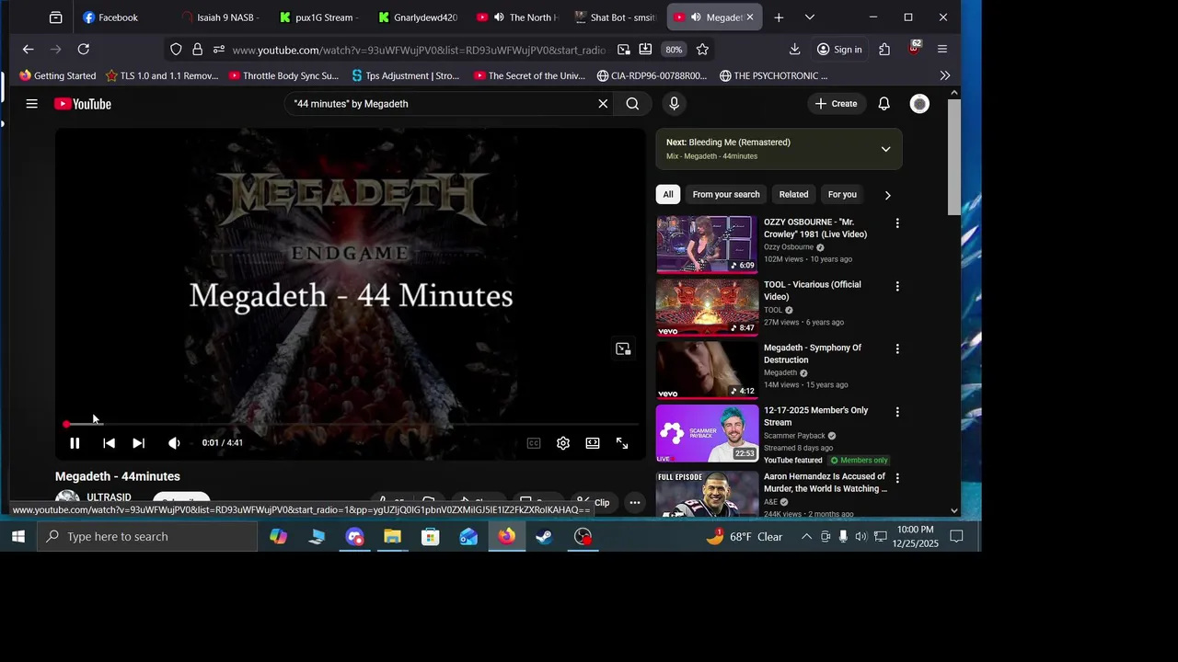Screen dimensions: 1178x662
Task: List all tabs with the dropdown arrow
Action: [809, 17]
